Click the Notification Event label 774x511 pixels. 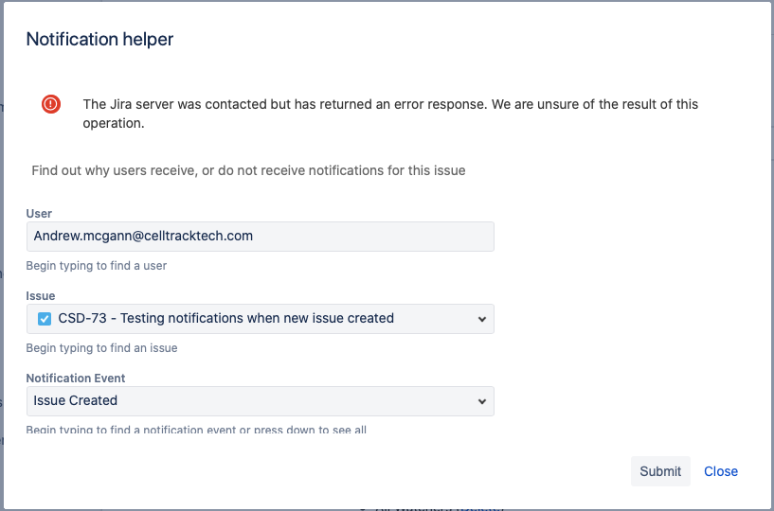76,378
